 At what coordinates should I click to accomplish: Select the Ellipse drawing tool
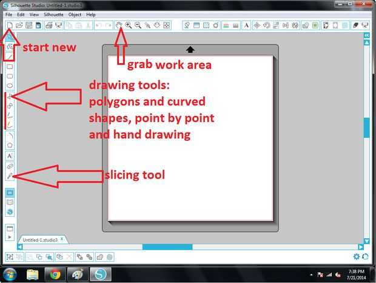10,86
